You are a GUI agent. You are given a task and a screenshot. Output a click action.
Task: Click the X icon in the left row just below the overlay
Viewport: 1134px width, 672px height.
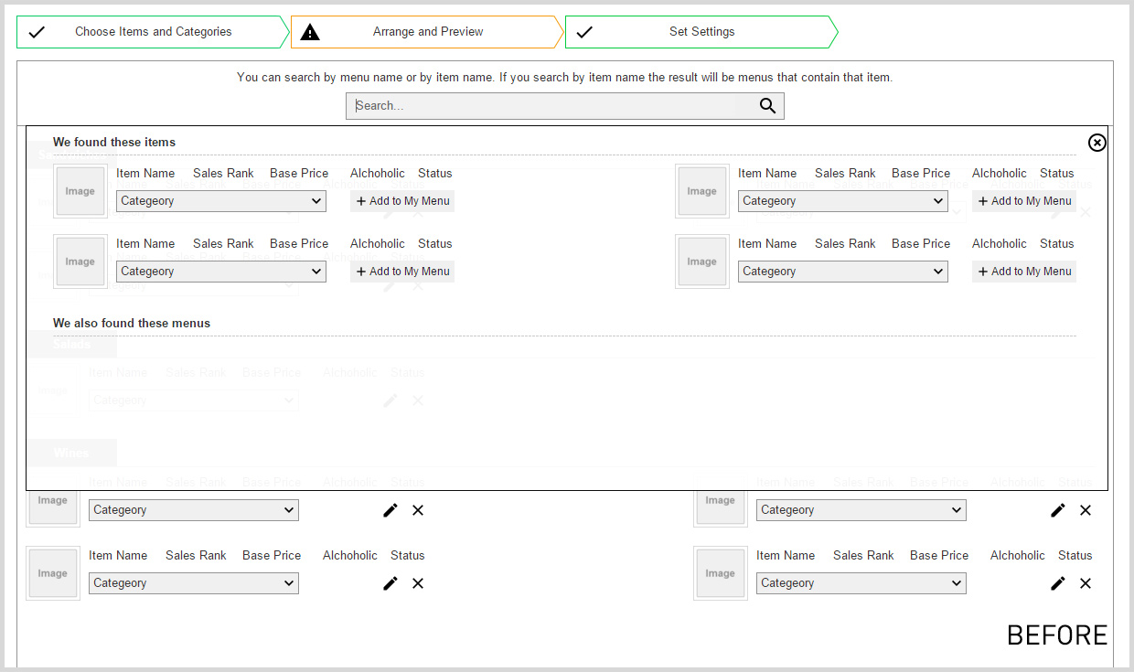[418, 510]
